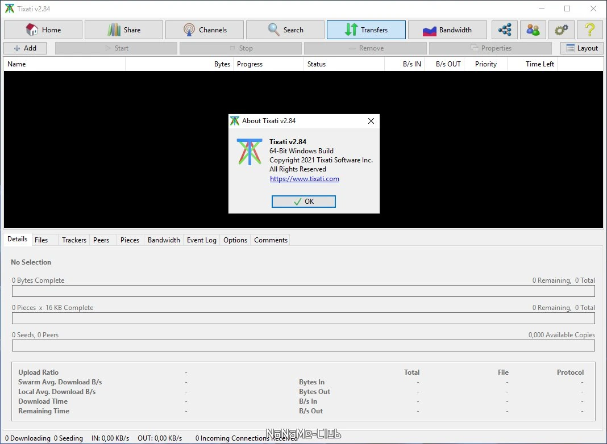Screen dimensions: 607x444
Task: Switch to the lower Bandwidth tab
Action: (x=164, y=240)
